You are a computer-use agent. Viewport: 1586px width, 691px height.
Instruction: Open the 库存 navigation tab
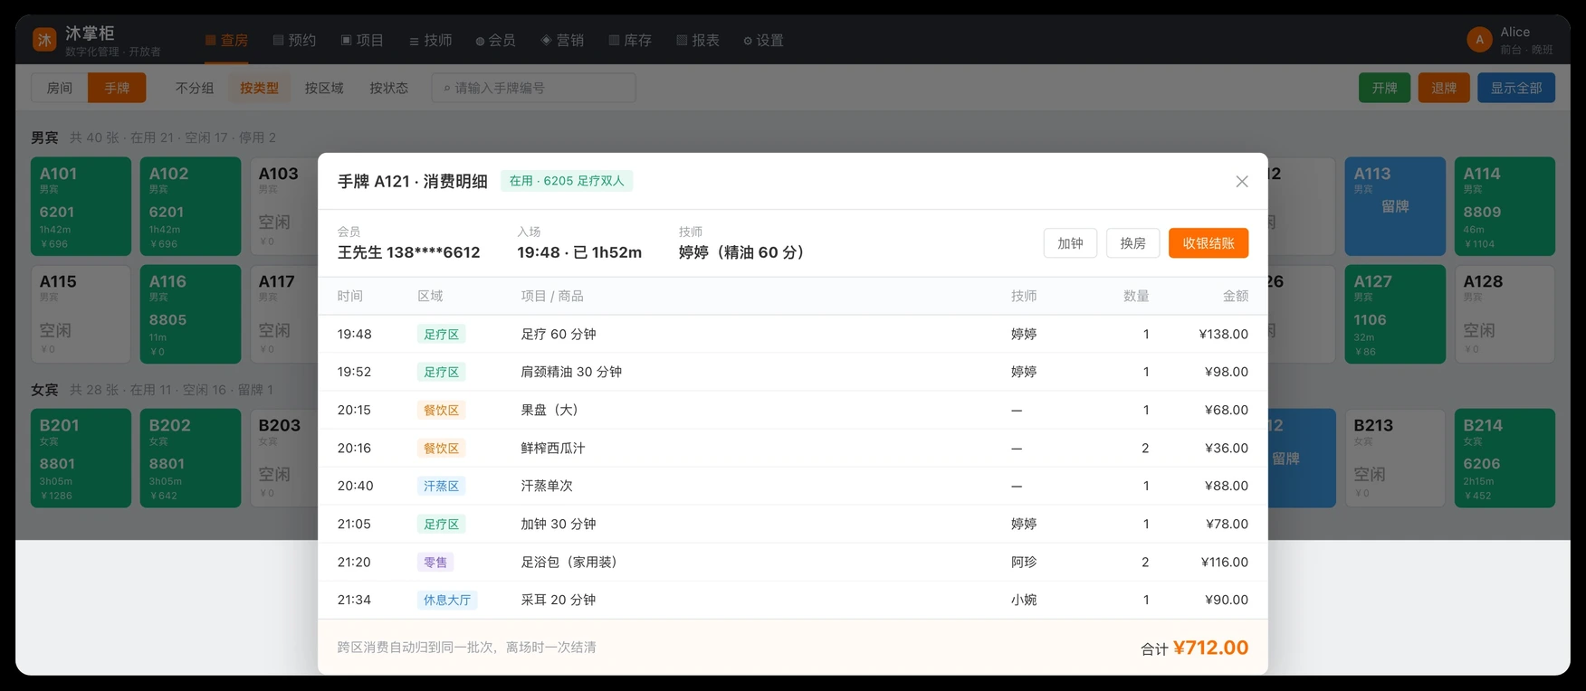pyautogui.click(x=630, y=41)
